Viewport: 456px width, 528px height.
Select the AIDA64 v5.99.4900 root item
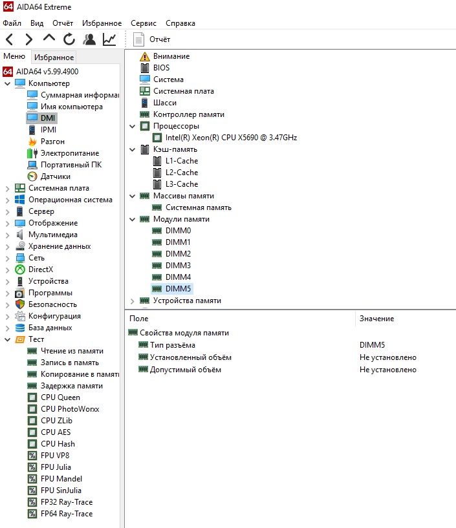(47, 71)
